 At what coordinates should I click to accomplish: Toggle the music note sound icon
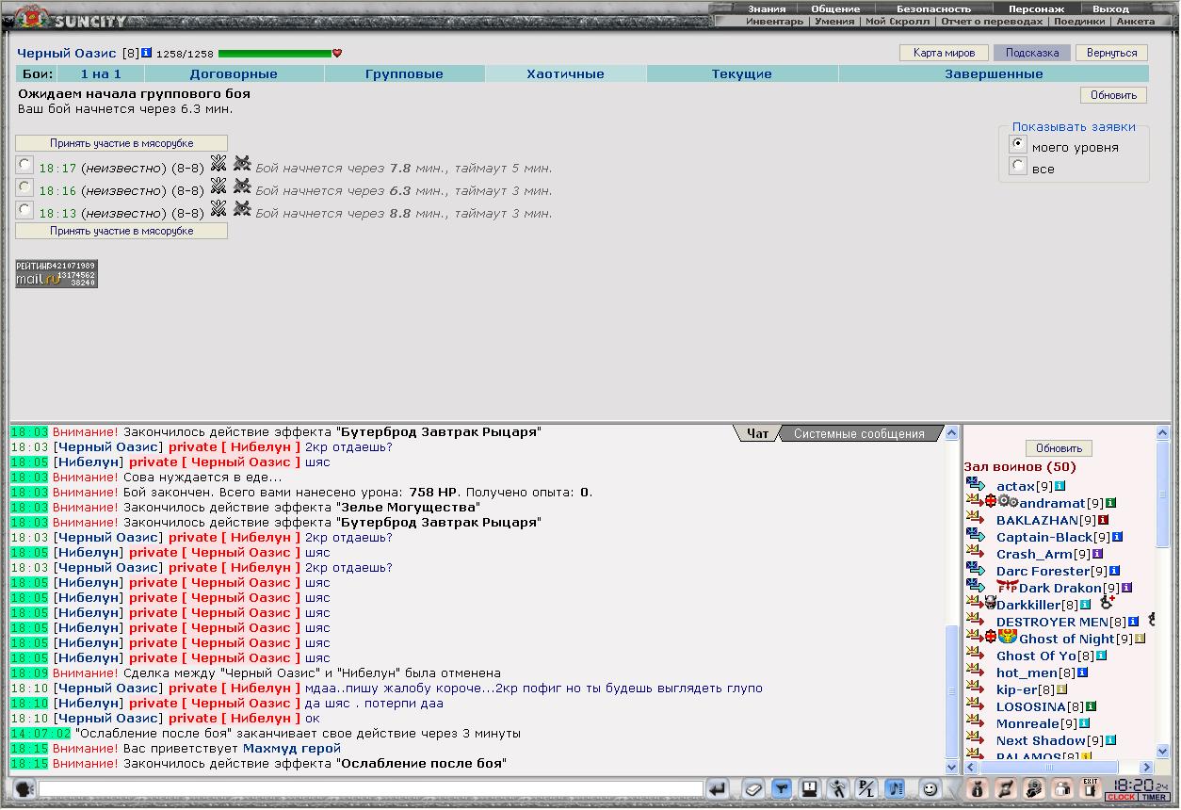point(895,789)
